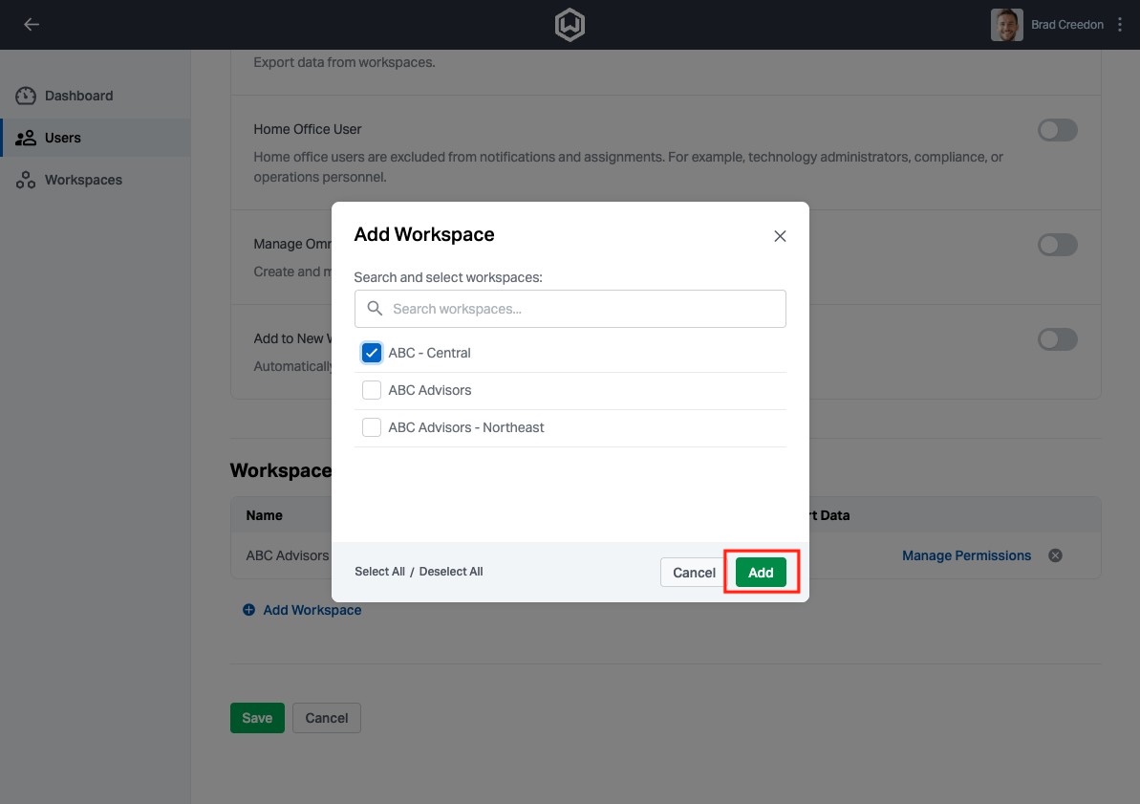Open Manage Permissions for ABC Advisors
Viewport: 1140px width, 804px height.
coord(966,554)
